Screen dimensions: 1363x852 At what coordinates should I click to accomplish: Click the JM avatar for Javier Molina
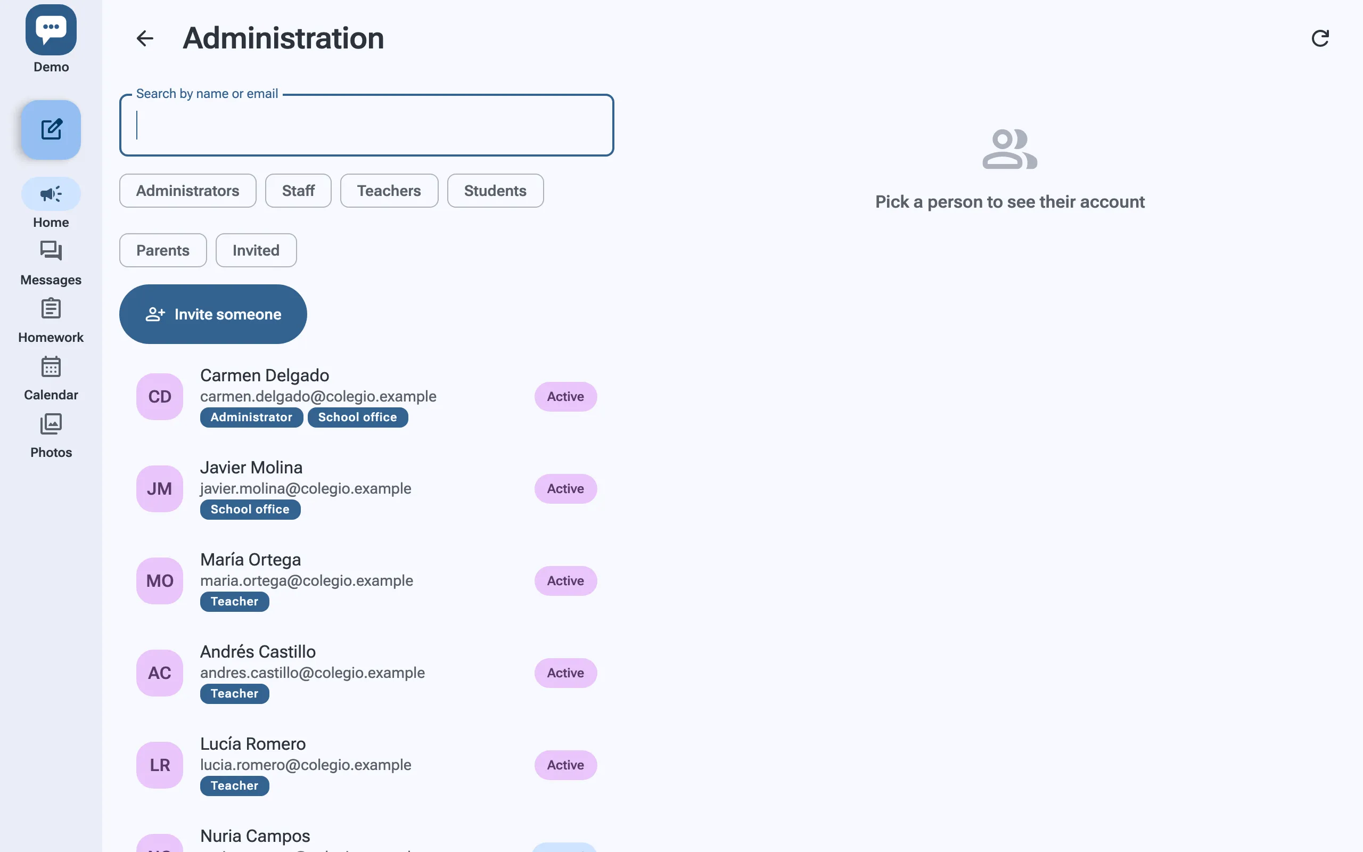point(159,488)
